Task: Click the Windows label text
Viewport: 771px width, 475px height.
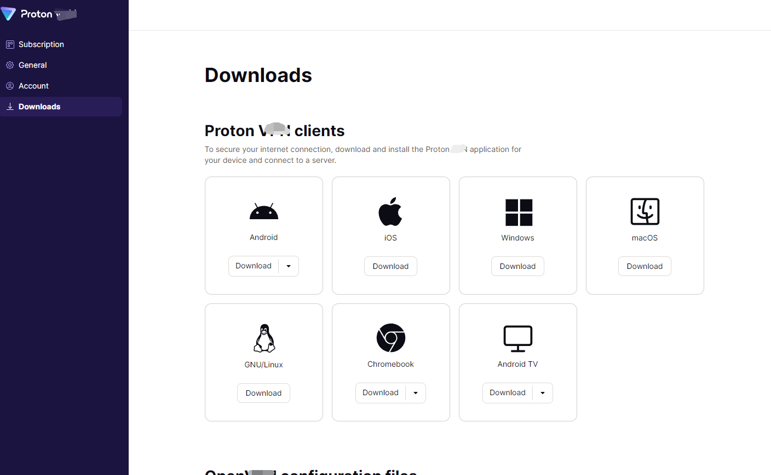Action: 517,238
